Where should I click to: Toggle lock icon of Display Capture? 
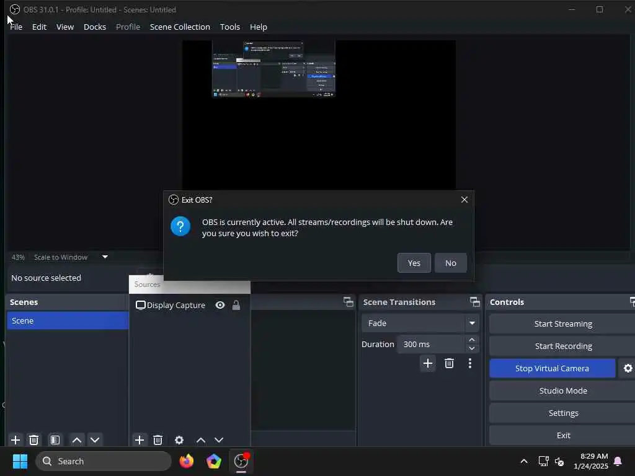pyautogui.click(x=236, y=305)
